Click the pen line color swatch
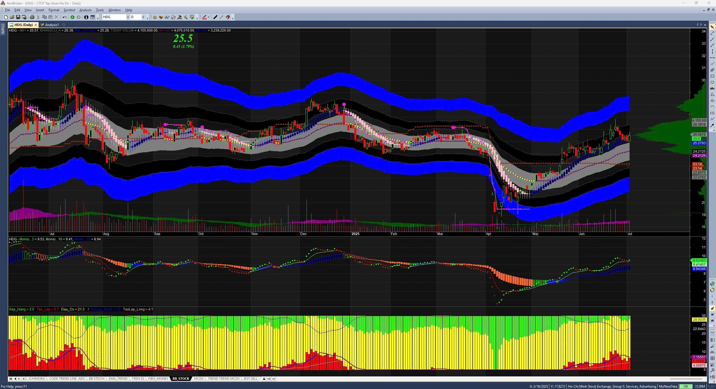The height and width of the screenshot is (389, 716). pos(204,17)
